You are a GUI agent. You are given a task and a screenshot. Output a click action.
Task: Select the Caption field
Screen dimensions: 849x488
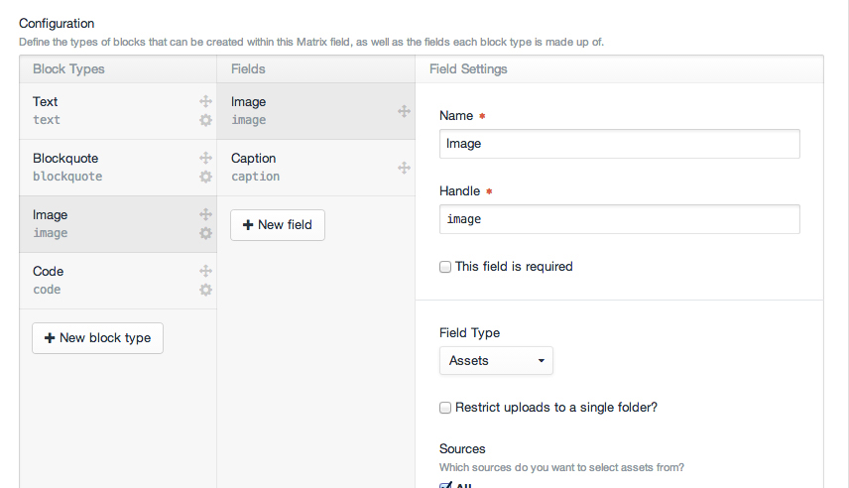[x=315, y=168]
